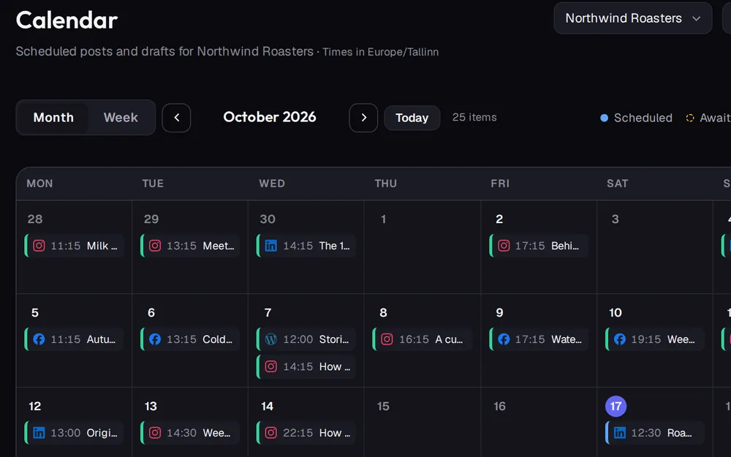Viewport: 731px width, 457px height.
Task: Click Facebook icon on 13:15 Cold post
Action: click(x=155, y=339)
